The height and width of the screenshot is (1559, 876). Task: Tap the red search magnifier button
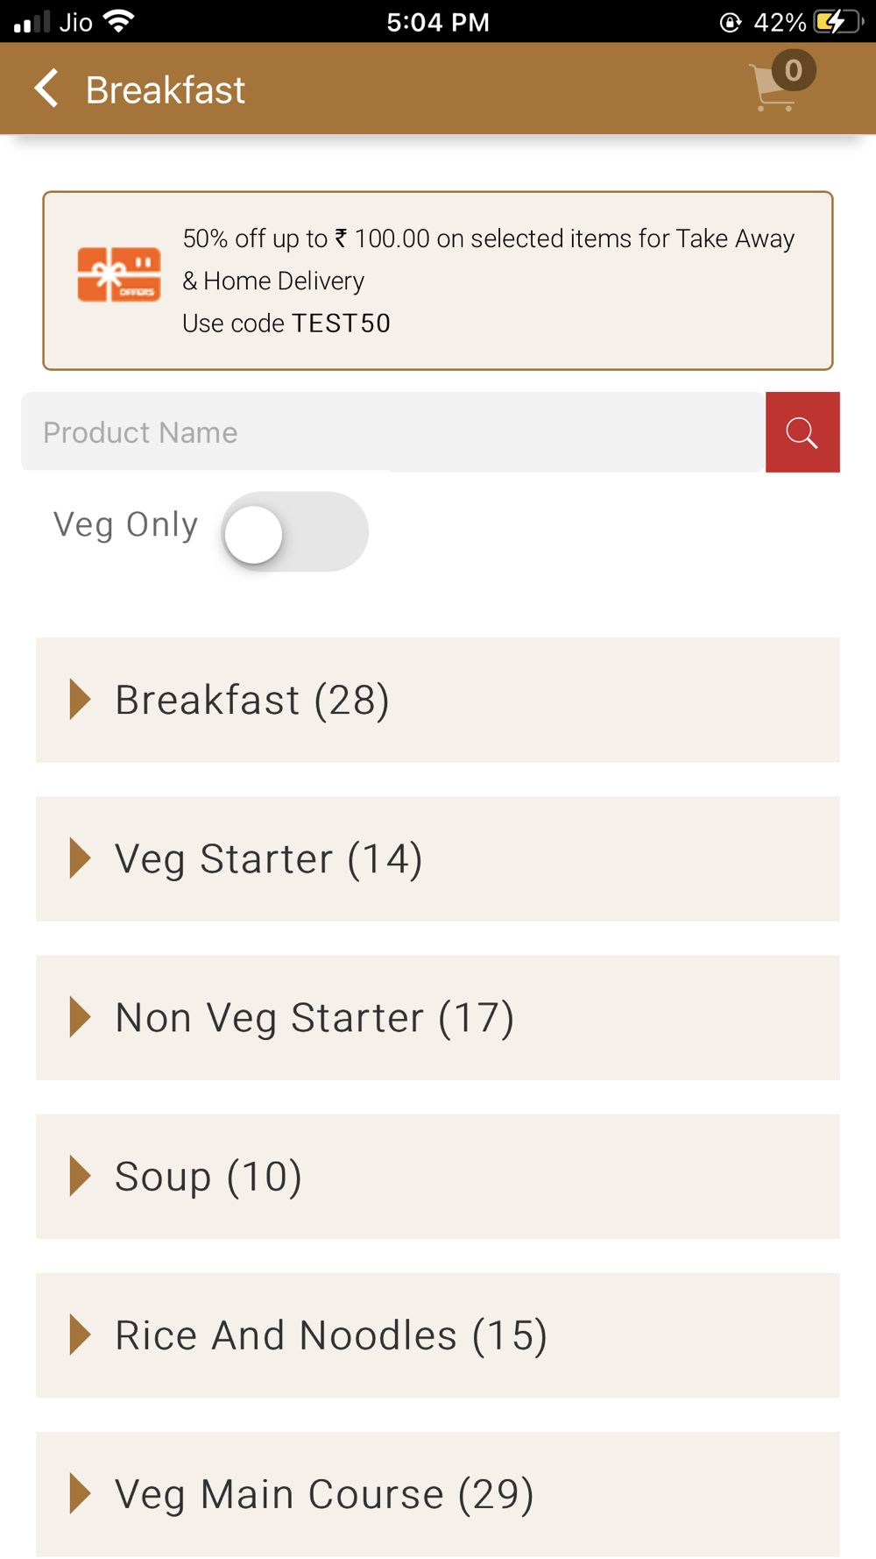pos(802,432)
